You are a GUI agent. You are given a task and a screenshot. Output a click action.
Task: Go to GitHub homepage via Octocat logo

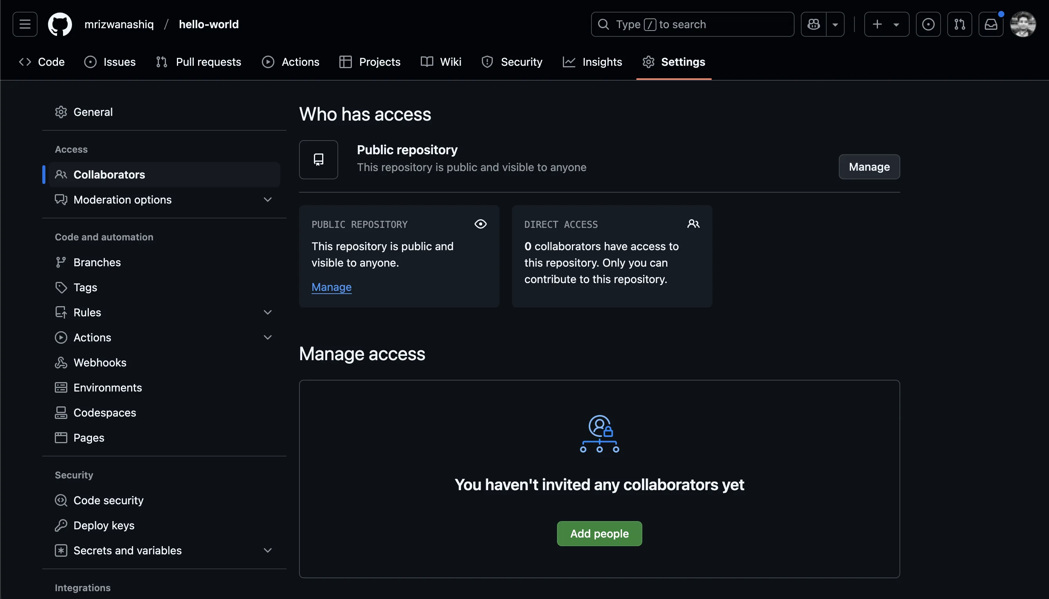coord(60,24)
